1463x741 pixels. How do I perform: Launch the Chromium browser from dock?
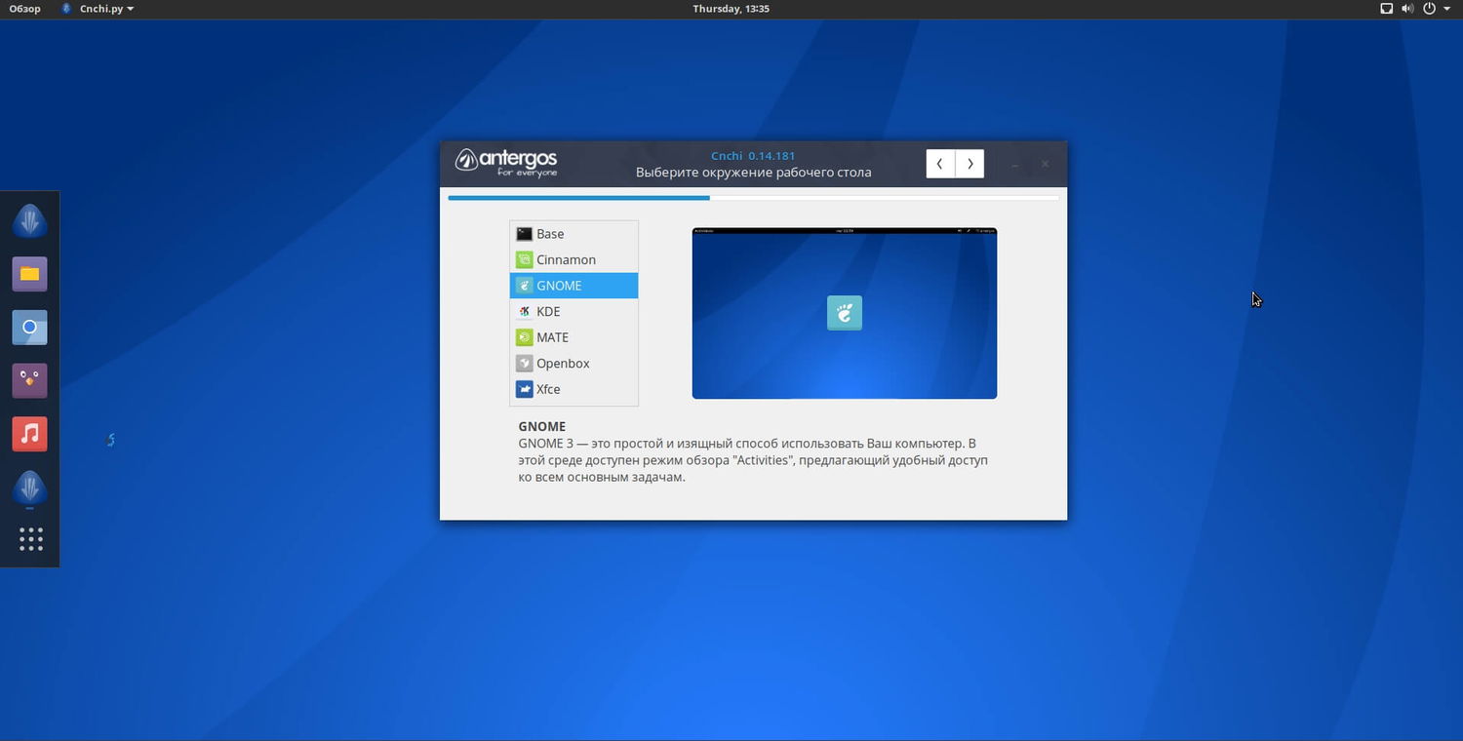(x=29, y=328)
